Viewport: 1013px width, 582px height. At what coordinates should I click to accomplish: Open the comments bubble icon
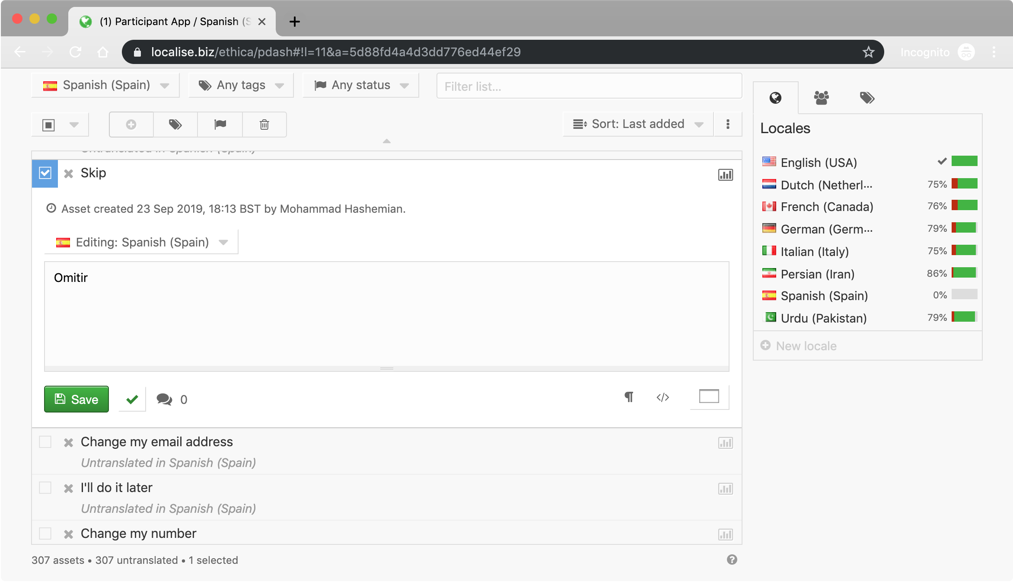[x=164, y=399]
